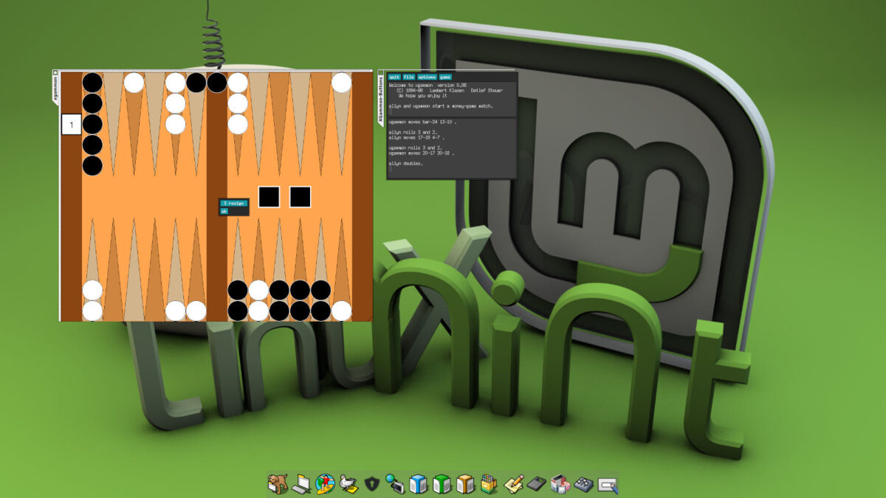Open the goose icon in the dock
This screenshot has height=498, width=886.
point(348,485)
